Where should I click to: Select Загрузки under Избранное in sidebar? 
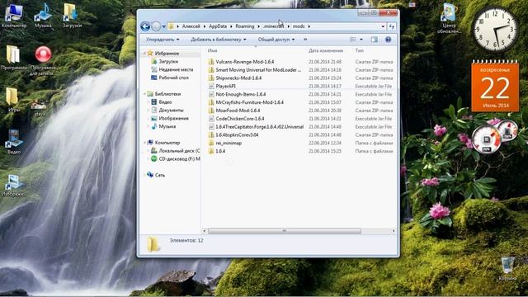pos(168,61)
